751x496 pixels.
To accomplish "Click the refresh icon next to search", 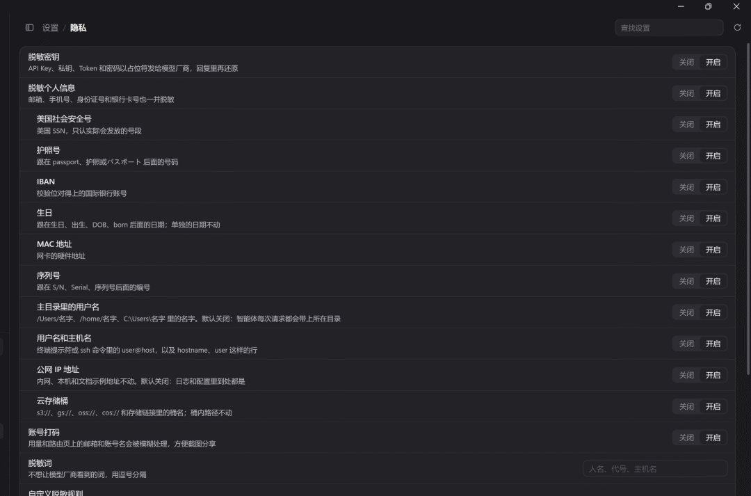I will tap(738, 28).
